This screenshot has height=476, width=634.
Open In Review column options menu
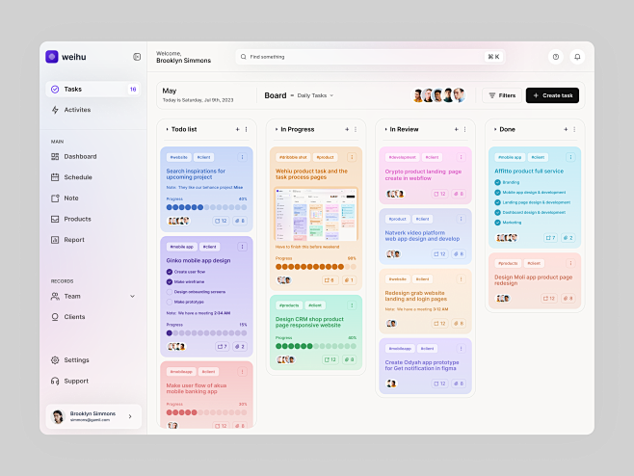click(x=465, y=129)
